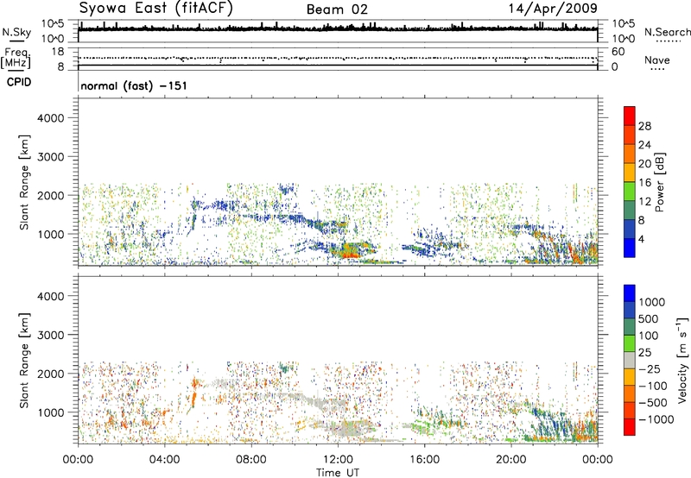Click the "-1000" Velocity colorbar label
The width and height of the screenshot is (691, 478).
pos(656,419)
